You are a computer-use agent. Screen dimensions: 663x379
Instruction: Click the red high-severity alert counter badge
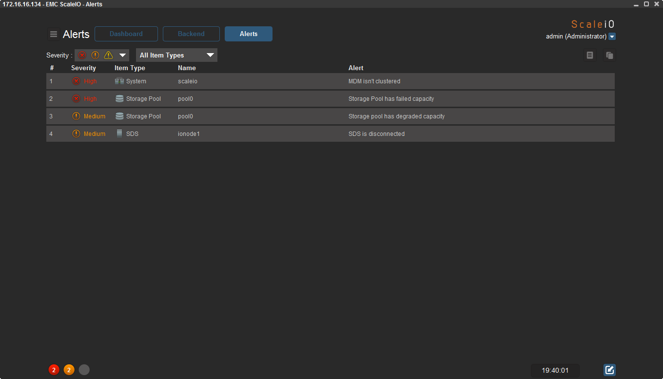click(x=54, y=370)
